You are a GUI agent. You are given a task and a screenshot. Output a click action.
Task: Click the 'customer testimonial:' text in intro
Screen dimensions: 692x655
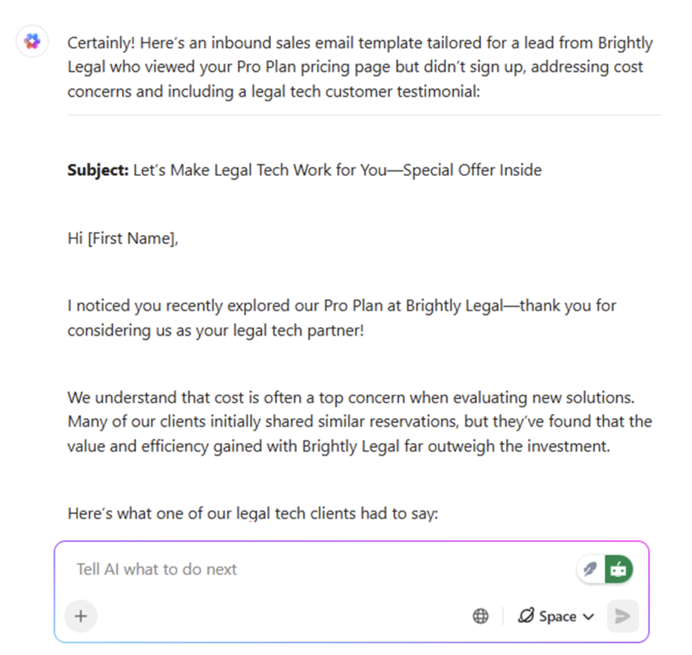(x=403, y=91)
